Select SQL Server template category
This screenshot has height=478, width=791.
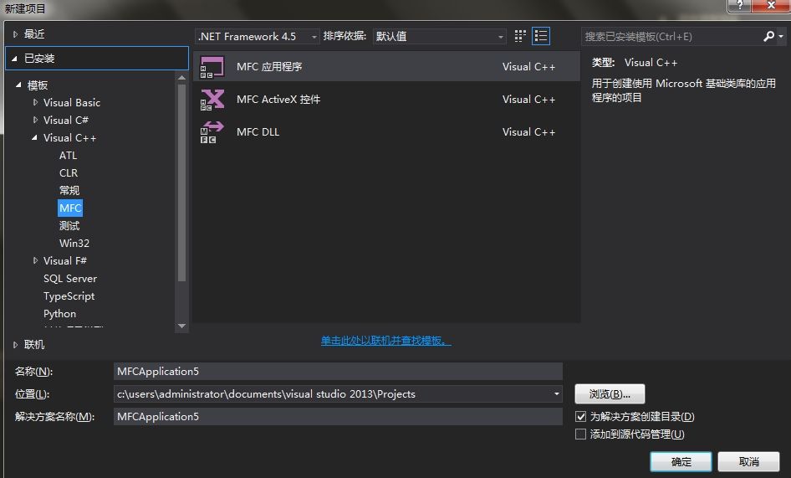click(x=70, y=279)
